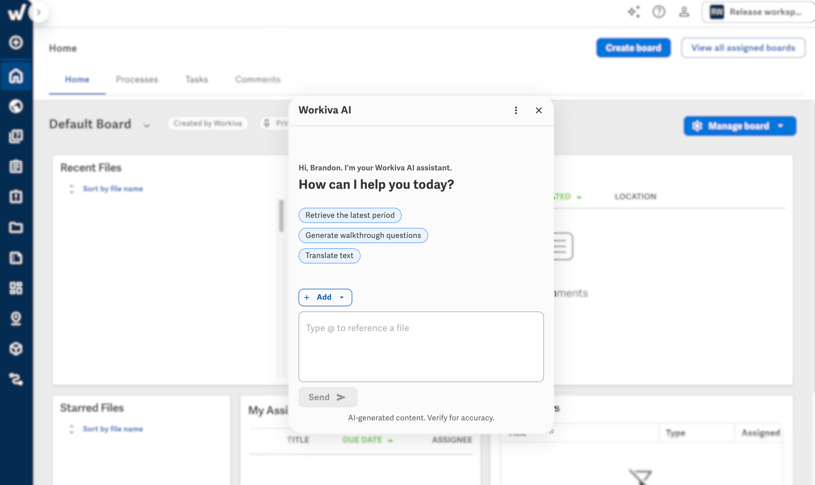
Task: Click the Starred Files panel heading
Action: (x=92, y=408)
